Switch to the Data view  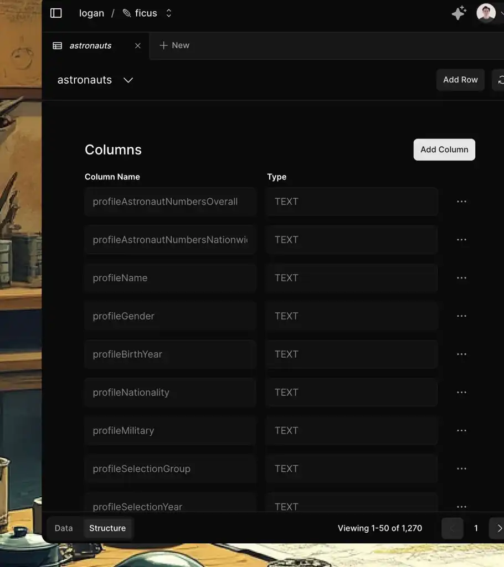pyautogui.click(x=64, y=528)
